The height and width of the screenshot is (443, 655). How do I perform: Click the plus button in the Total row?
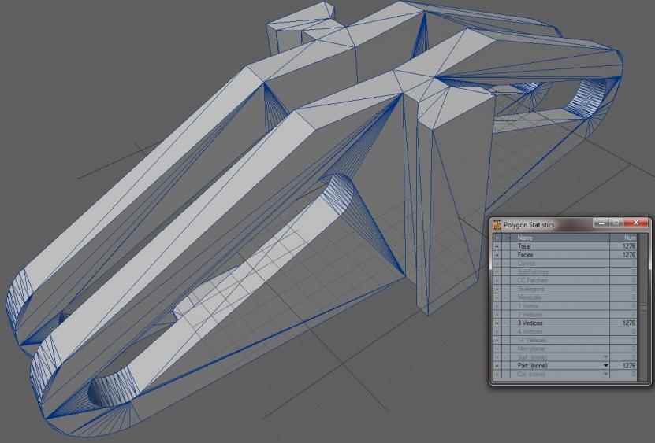coord(497,246)
